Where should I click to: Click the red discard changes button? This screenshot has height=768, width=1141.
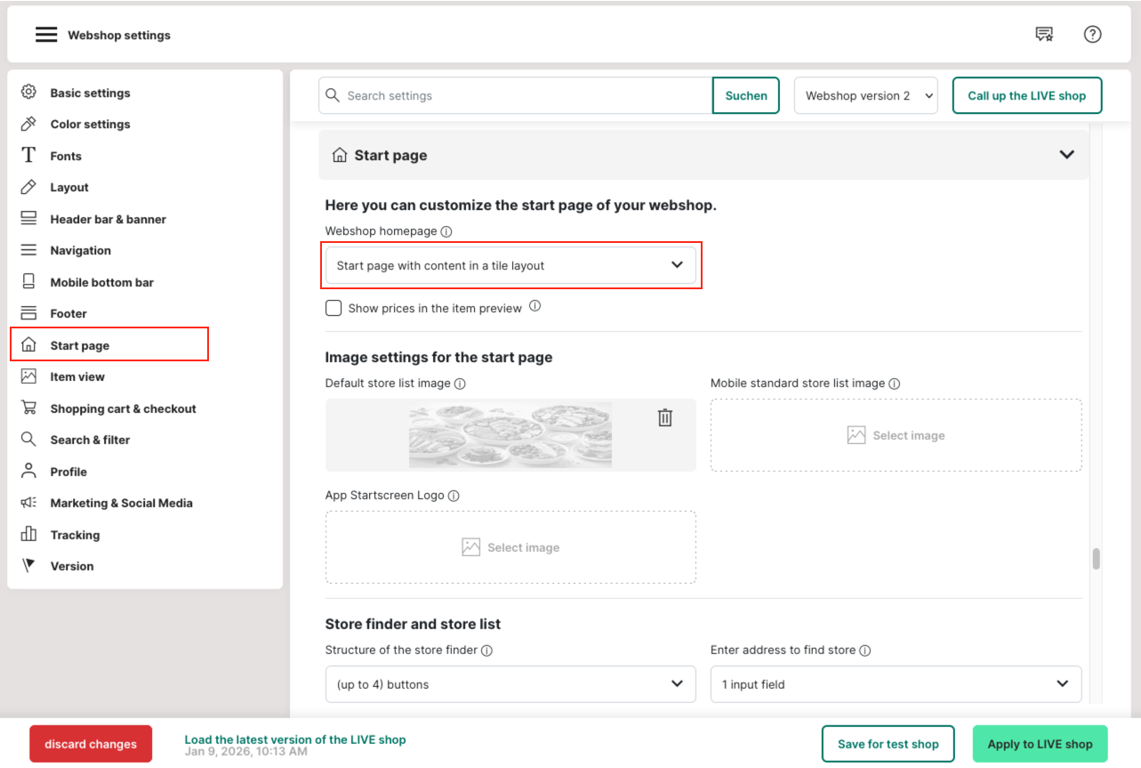pos(91,744)
